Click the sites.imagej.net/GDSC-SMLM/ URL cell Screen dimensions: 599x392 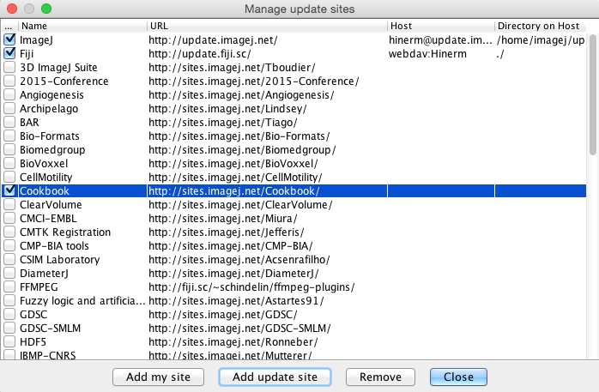(268, 329)
